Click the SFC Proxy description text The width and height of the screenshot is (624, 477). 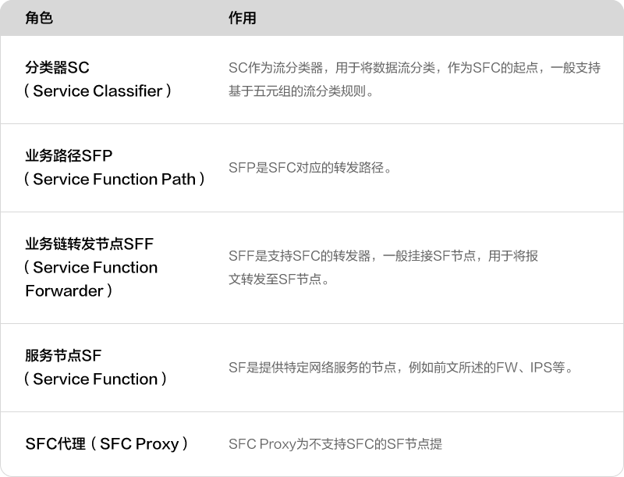pyautogui.click(x=335, y=444)
